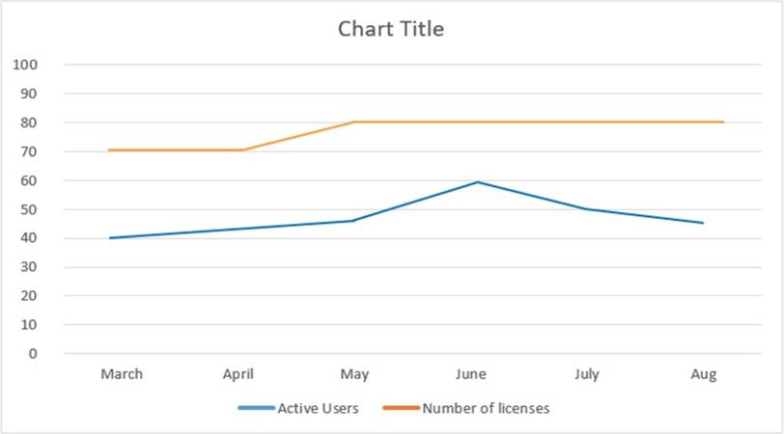Click the blue line's peak at June
Image resolution: width=784 pixels, height=434 pixels.
click(x=477, y=182)
